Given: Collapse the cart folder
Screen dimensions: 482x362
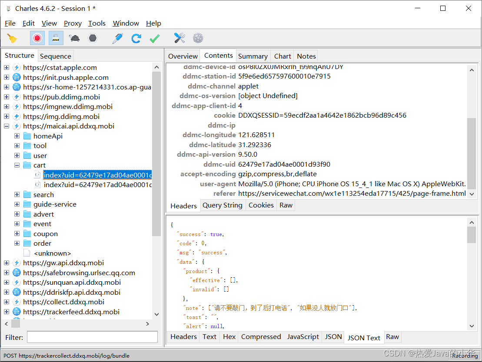Looking at the screenshot, I should coord(17,165).
